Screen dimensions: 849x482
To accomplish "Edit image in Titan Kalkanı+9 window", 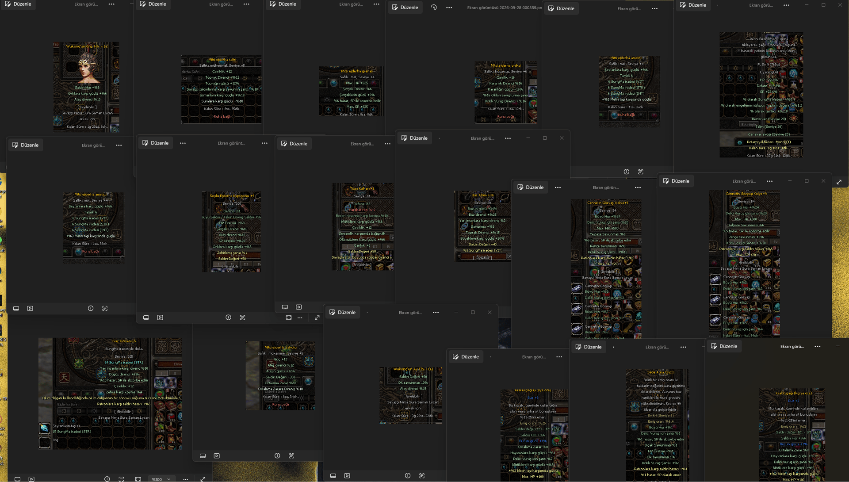I will click(294, 143).
